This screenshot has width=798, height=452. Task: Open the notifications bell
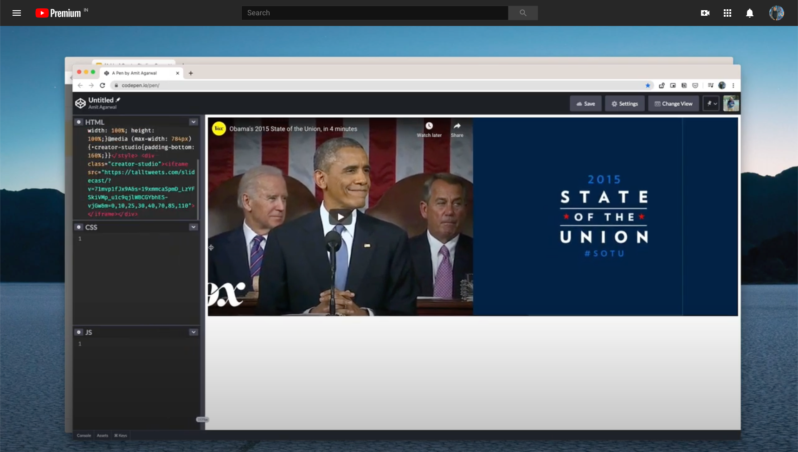(750, 13)
